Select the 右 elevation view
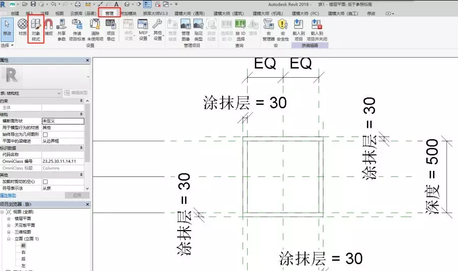This screenshot has width=458, height=271. (x=24, y=252)
